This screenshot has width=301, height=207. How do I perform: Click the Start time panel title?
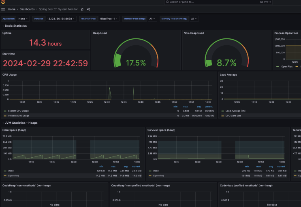[9, 54]
